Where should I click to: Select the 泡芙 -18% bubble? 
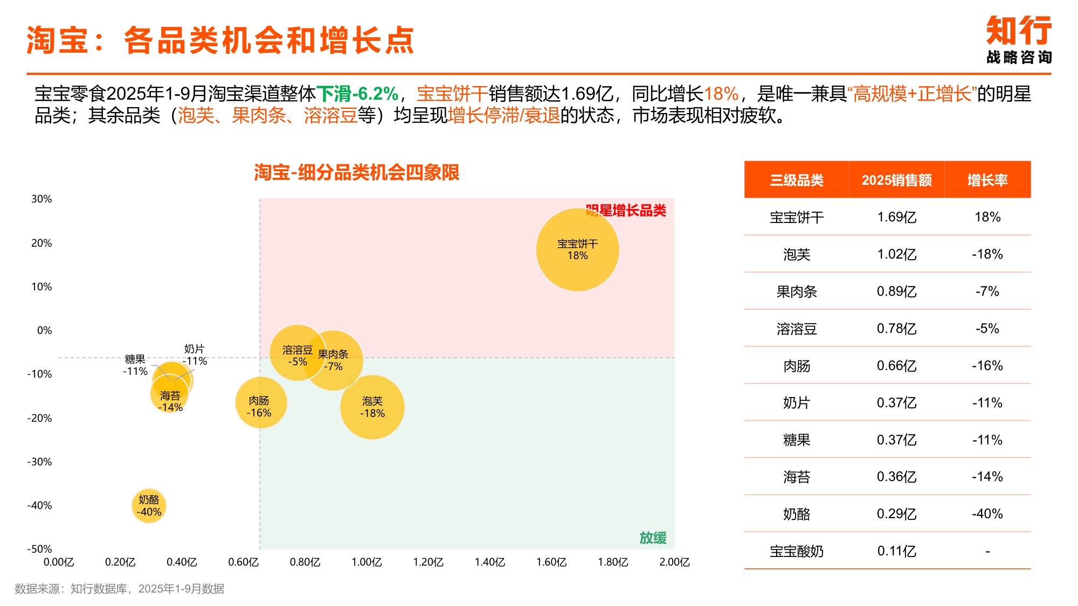click(x=372, y=407)
